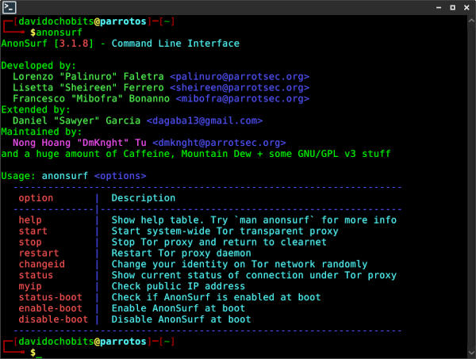The image size is (476, 359).
Task: Click 'Change your identity on Tor network randomly'
Action: pyautogui.click(x=240, y=264)
